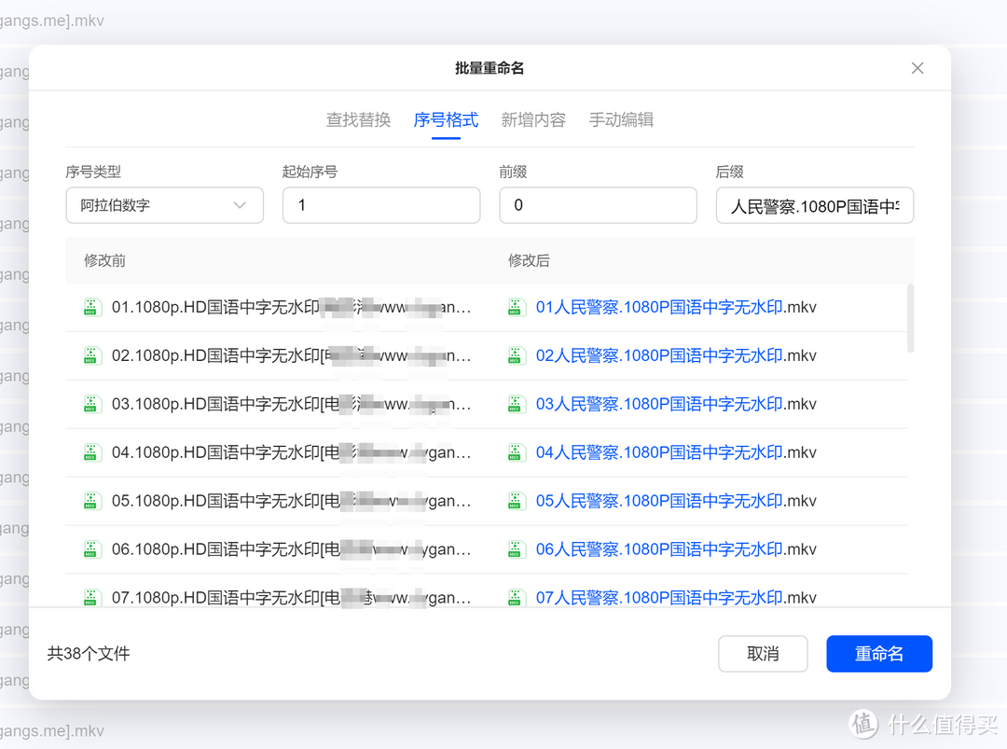Click the mkv icon before new name 02人民警察
Screen dimensions: 1007x749
[515, 355]
